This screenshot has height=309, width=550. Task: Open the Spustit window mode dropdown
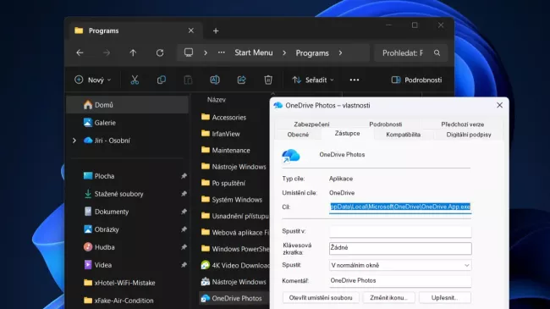(x=400, y=266)
